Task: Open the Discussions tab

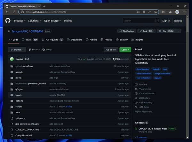Action: tap(75, 40)
